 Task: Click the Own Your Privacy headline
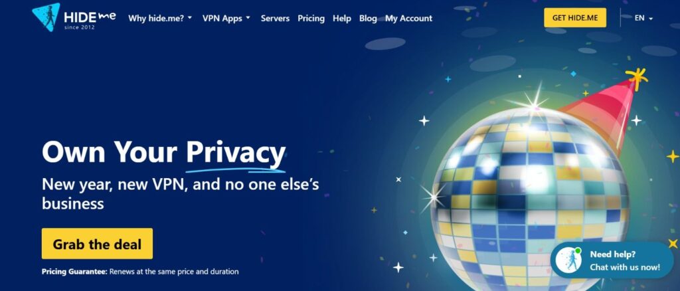[x=164, y=153]
